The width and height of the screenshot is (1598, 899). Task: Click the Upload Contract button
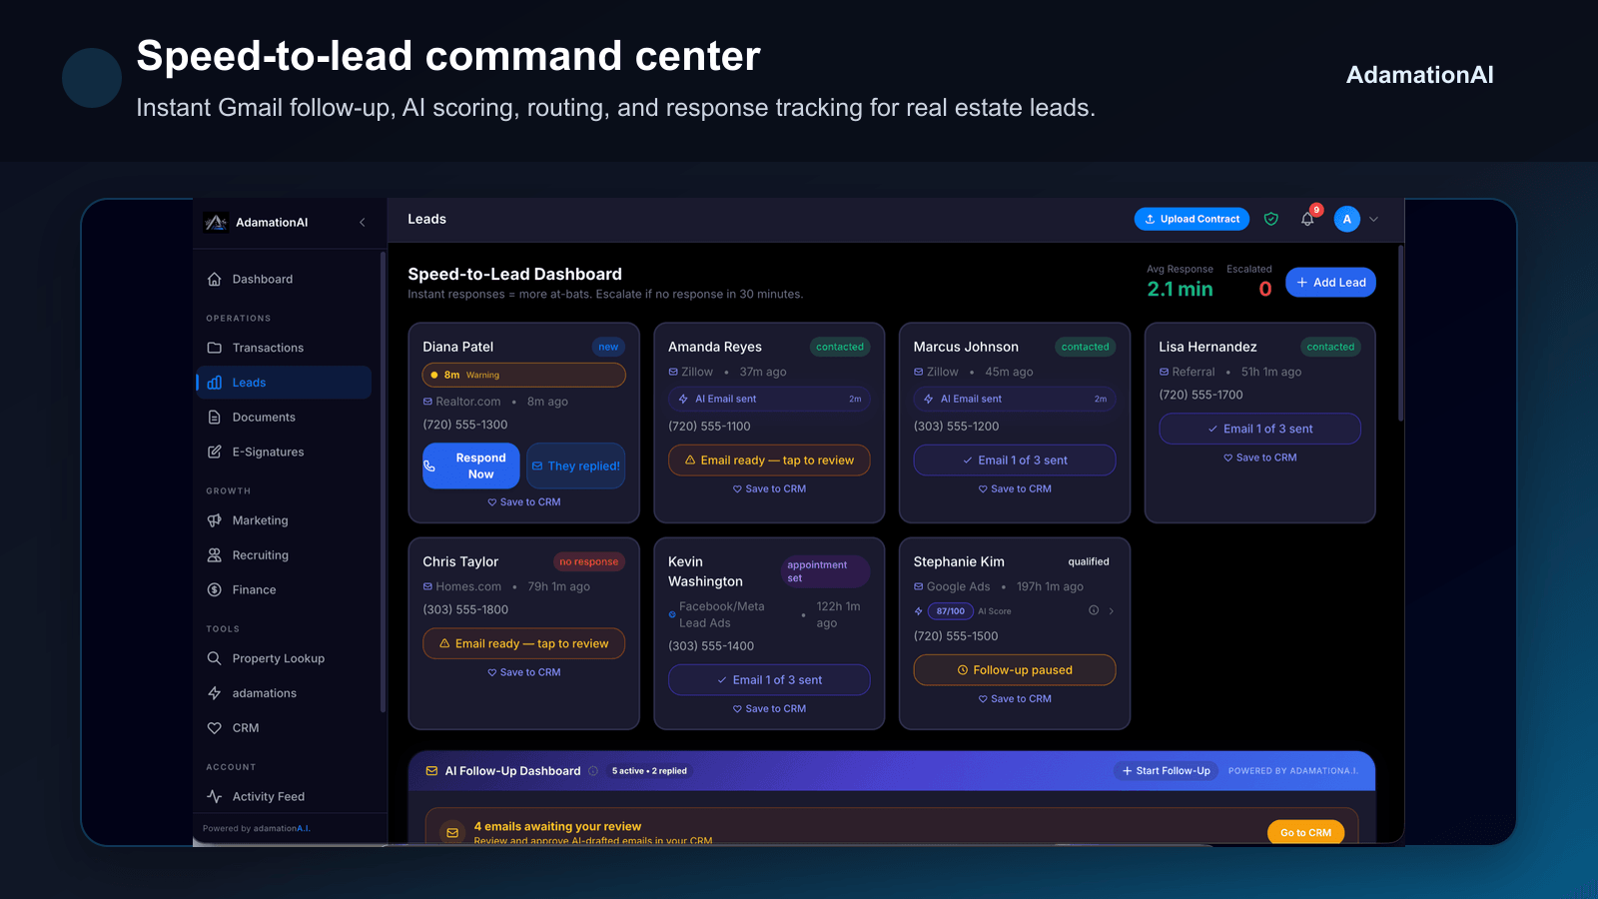[1192, 219]
